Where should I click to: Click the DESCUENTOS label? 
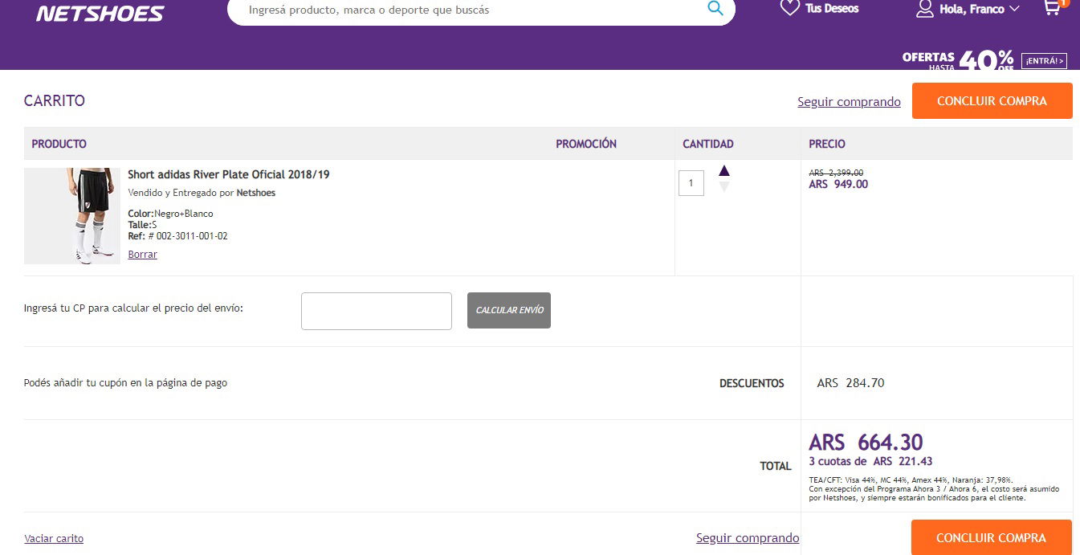752,383
